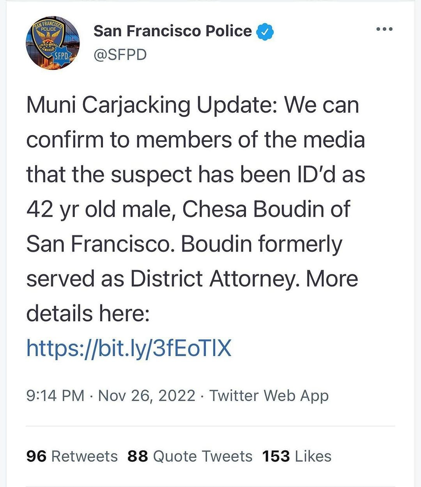The height and width of the screenshot is (487, 421).
Task: Click the 9:14 PM timestamp
Action: pos(55,395)
